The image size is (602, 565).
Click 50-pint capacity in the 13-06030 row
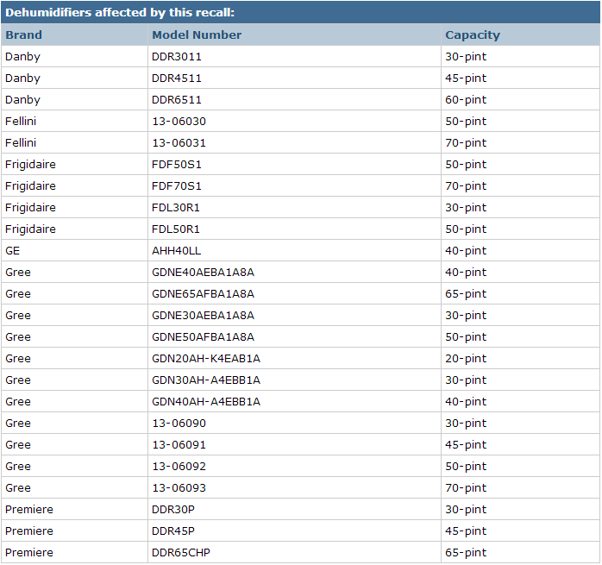pyautogui.click(x=466, y=122)
